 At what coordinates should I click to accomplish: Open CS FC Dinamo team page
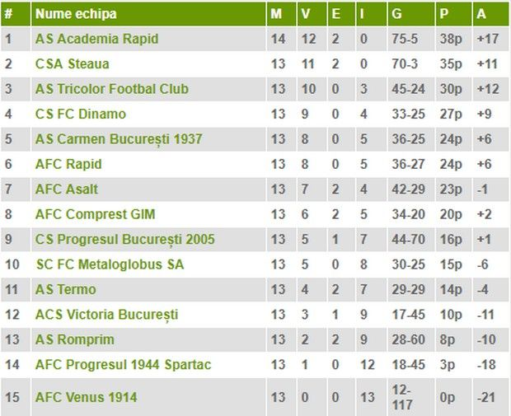click(x=81, y=114)
